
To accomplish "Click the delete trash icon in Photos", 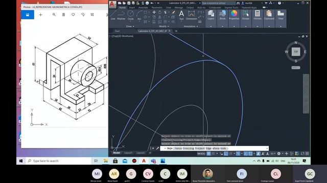I will [63, 15].
